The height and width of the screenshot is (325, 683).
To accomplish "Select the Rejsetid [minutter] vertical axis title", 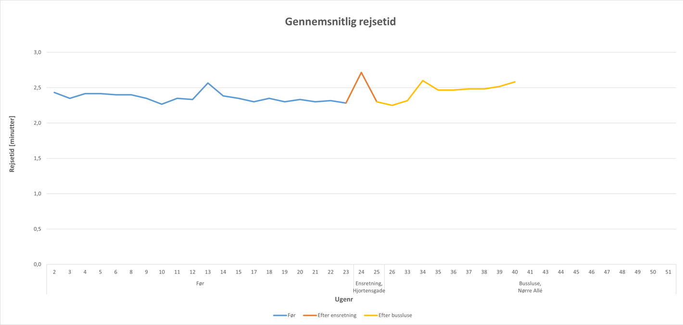I will pos(12,144).
